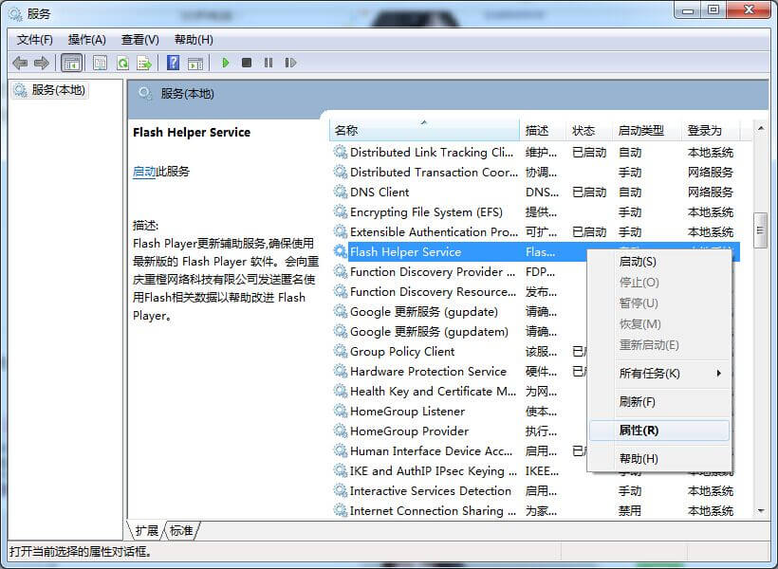This screenshot has width=778, height=569.
Task: Click the scroll-down arrow of services list
Action: click(760, 510)
